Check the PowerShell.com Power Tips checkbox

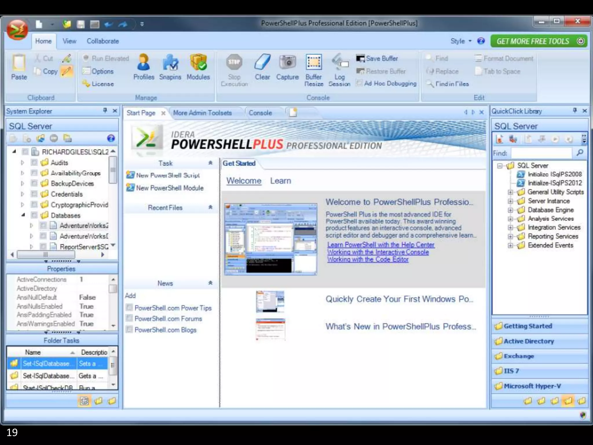pos(129,307)
